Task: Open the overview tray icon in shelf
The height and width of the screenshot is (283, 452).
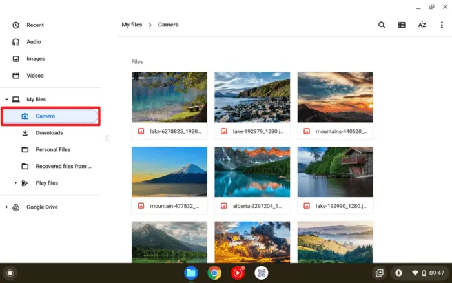Action: (380, 273)
